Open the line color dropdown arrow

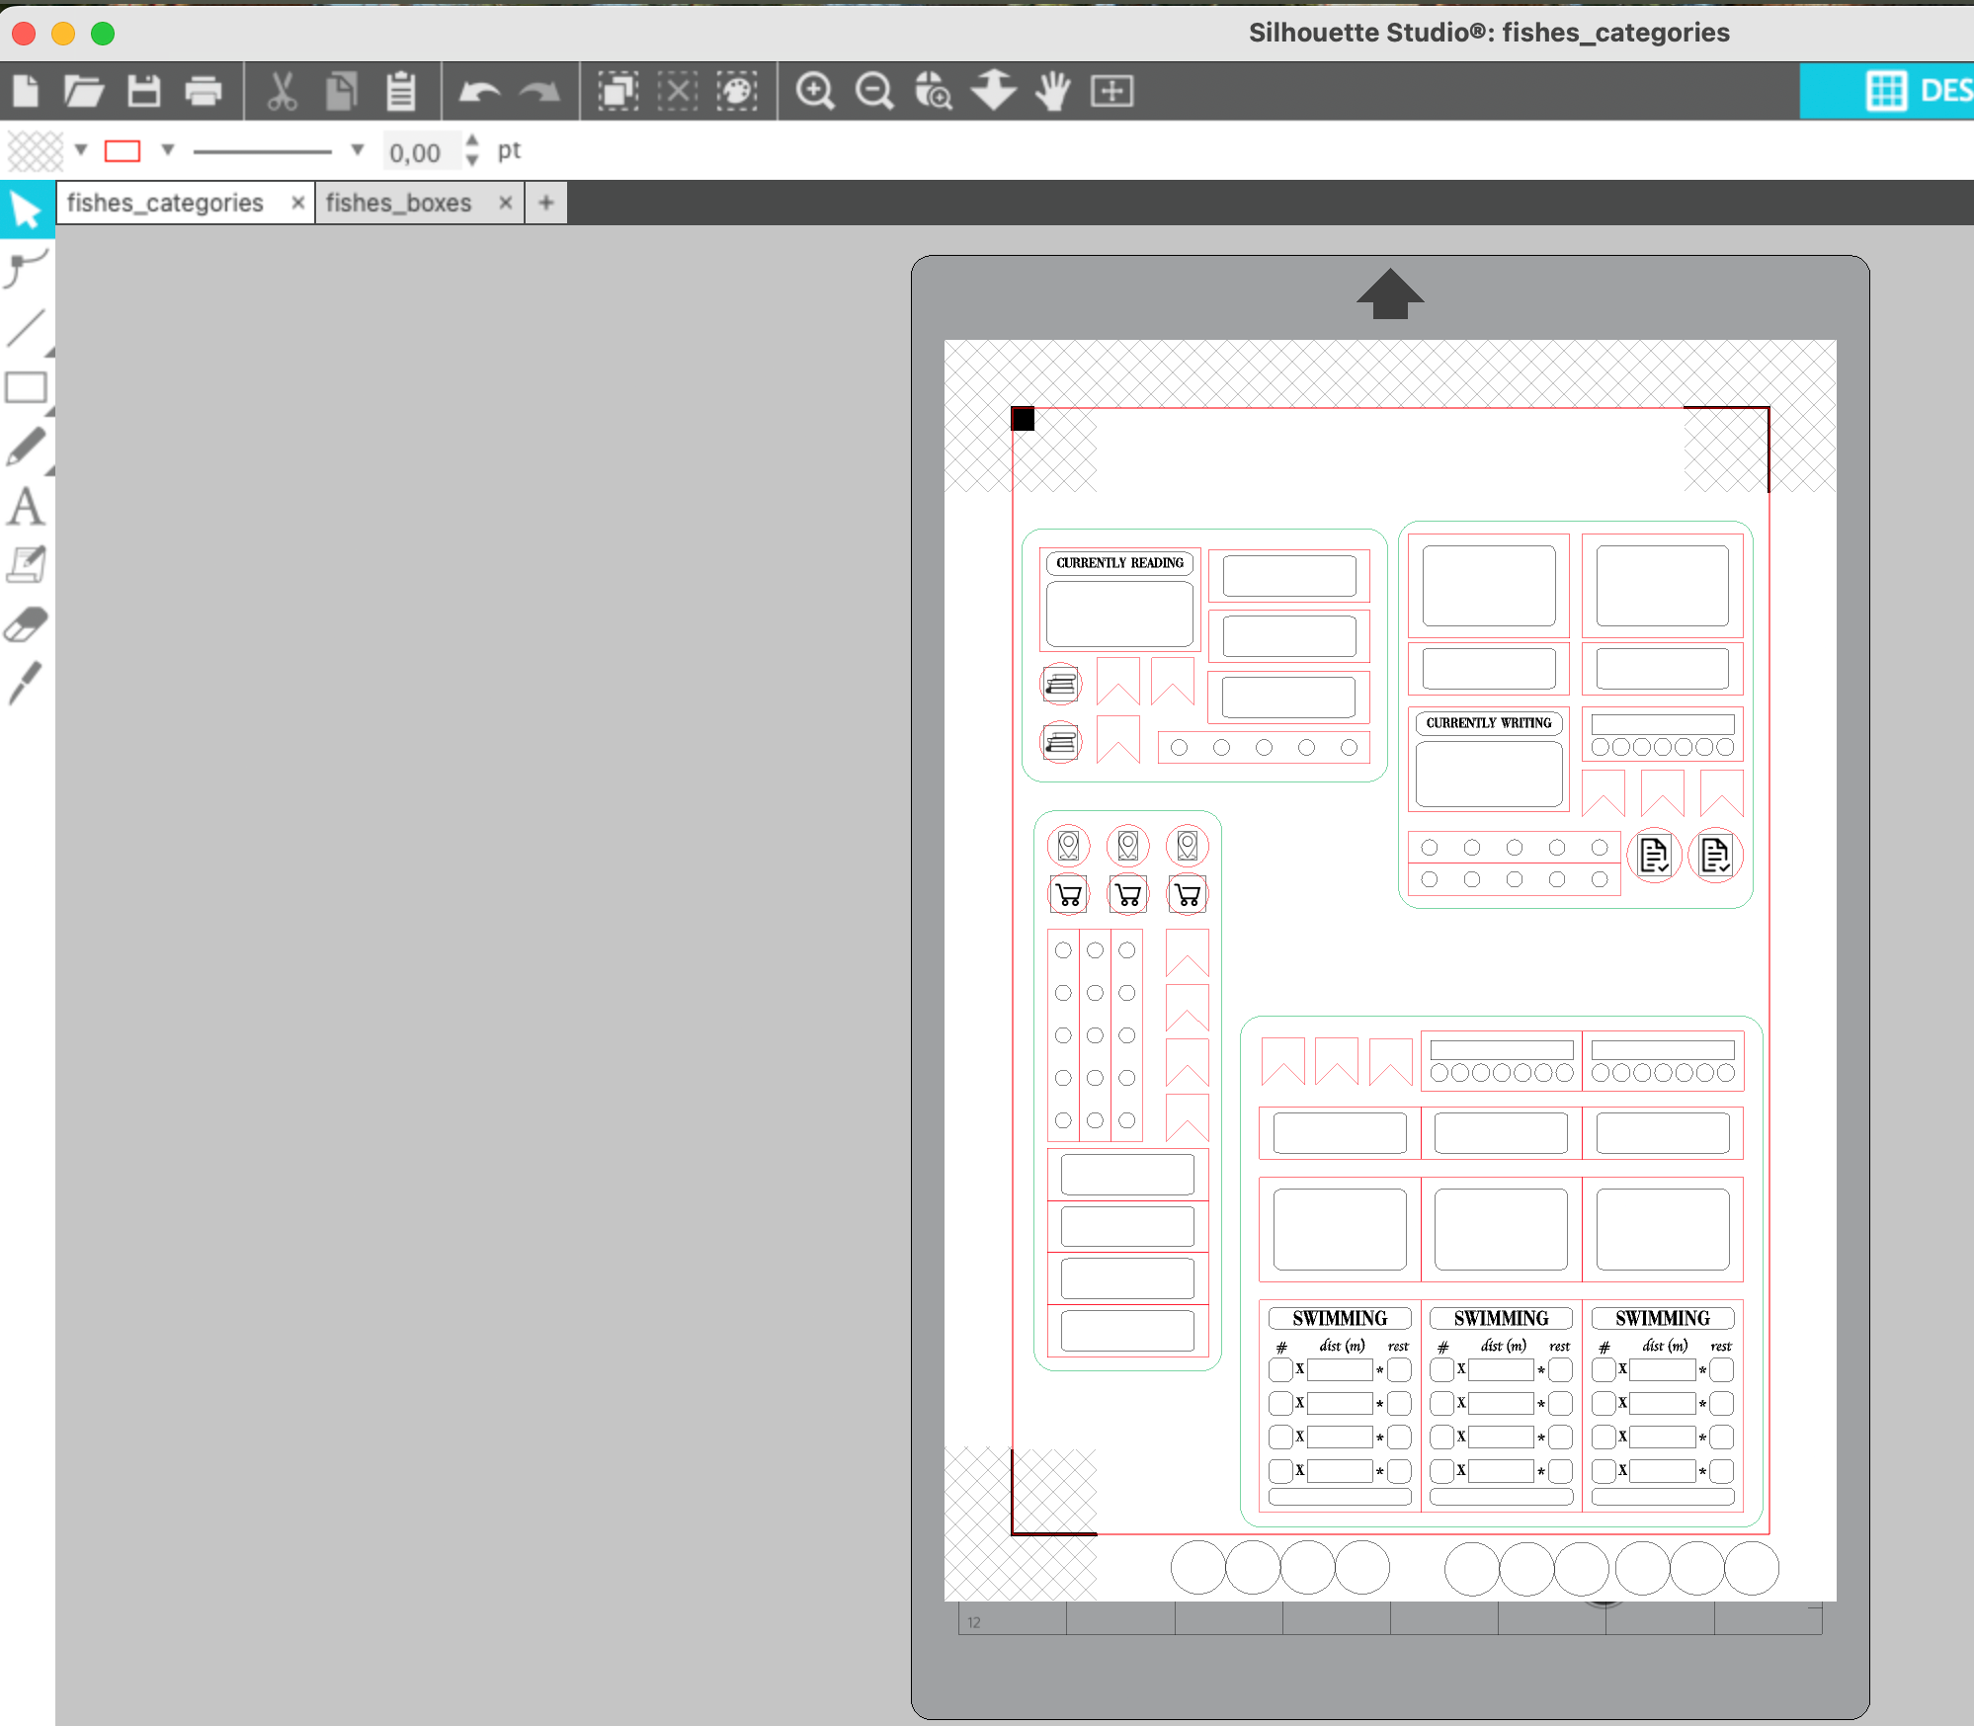point(168,150)
